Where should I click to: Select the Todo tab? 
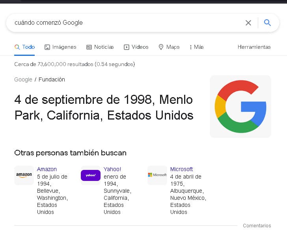tap(24, 47)
